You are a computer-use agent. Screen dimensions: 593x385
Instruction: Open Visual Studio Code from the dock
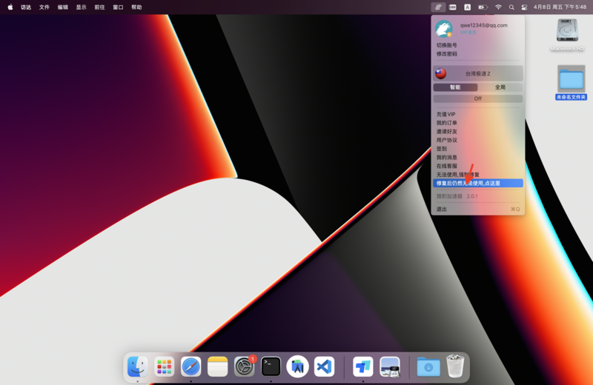[324, 366]
